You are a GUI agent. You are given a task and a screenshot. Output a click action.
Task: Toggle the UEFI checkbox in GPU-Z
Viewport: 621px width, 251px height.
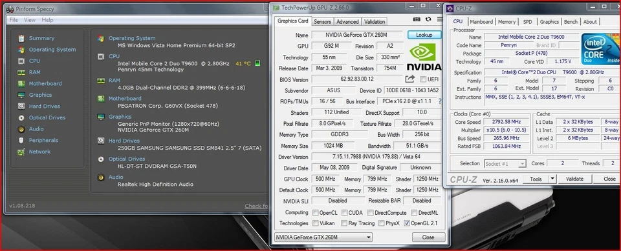423,79
